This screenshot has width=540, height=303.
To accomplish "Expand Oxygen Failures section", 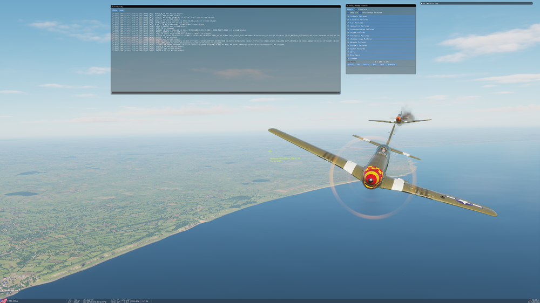I will tap(381, 33).
